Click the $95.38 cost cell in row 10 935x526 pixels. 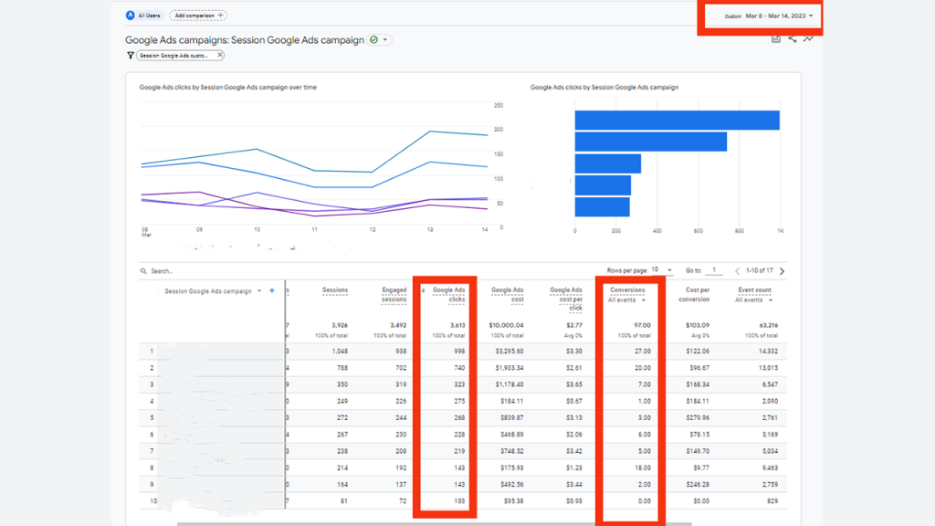(x=513, y=501)
